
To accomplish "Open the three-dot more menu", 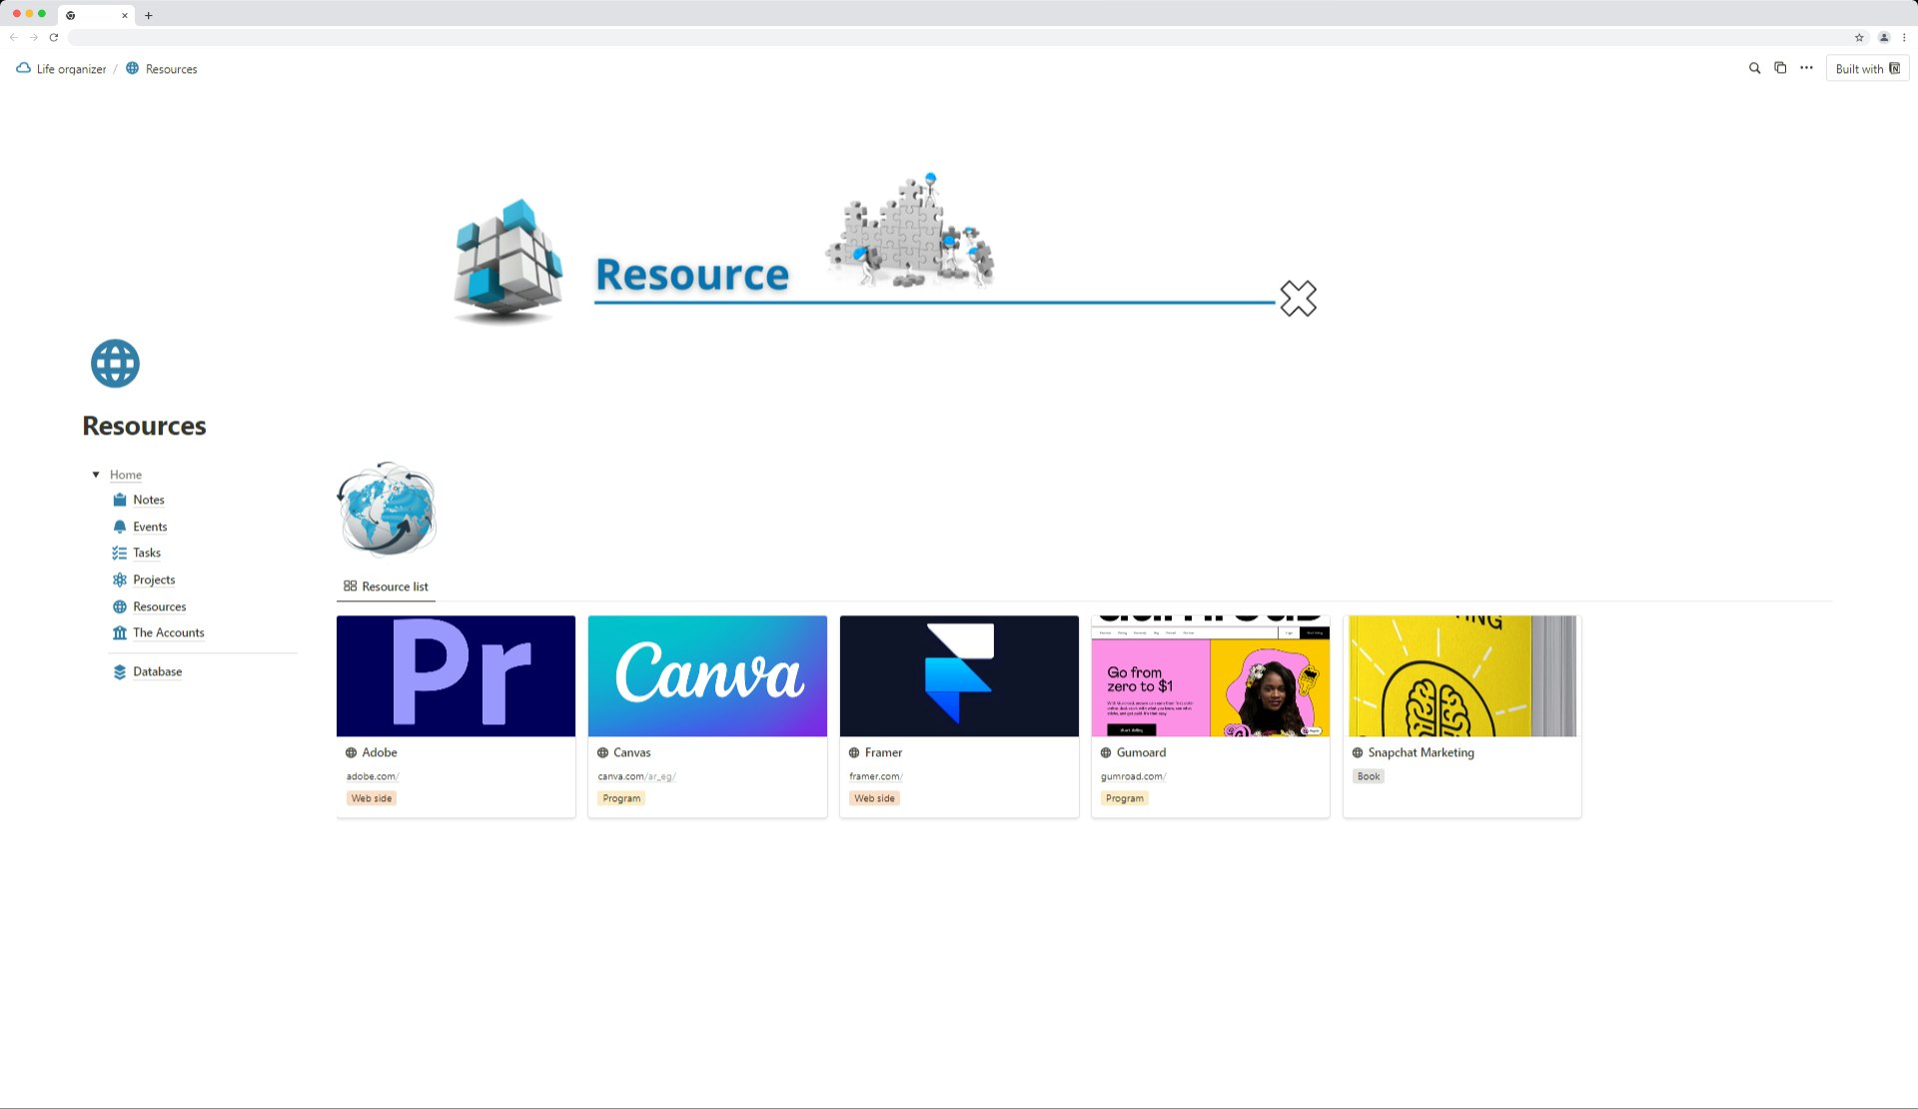I will point(1806,68).
